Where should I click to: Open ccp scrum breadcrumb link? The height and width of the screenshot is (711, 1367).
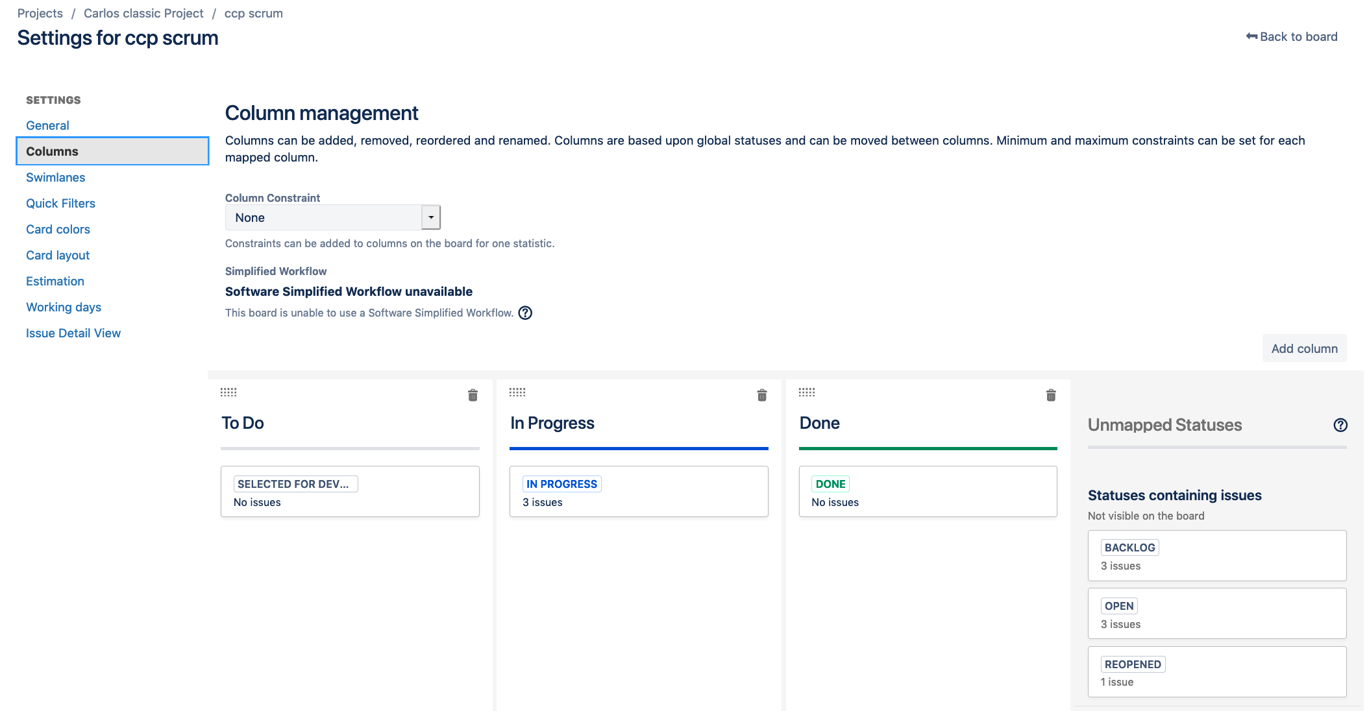coord(254,14)
